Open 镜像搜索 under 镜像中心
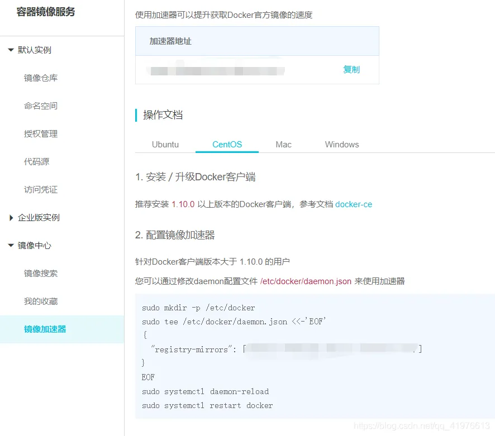The width and height of the screenshot is (495, 436). (x=40, y=273)
